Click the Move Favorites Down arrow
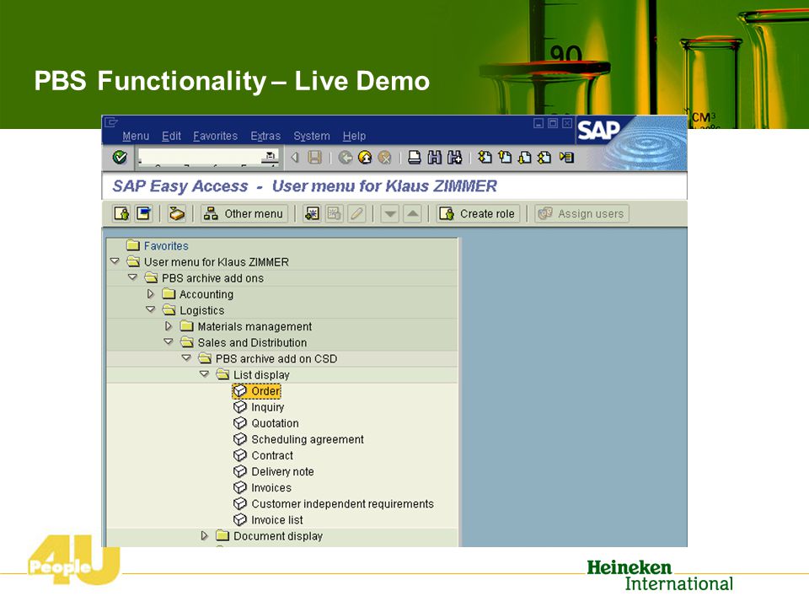Viewport: 809px width, 607px height. [x=390, y=213]
